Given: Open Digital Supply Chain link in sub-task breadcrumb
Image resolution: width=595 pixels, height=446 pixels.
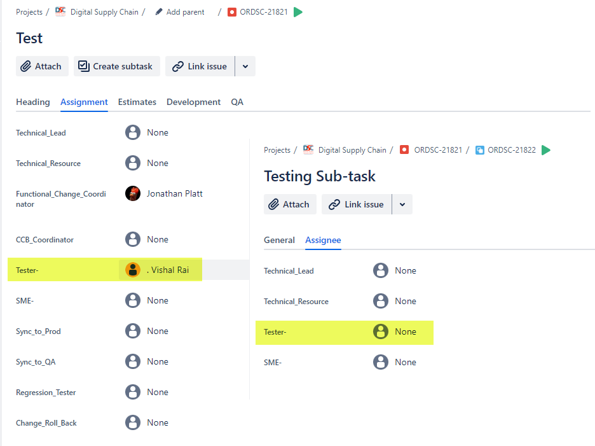Looking at the screenshot, I should (x=352, y=150).
